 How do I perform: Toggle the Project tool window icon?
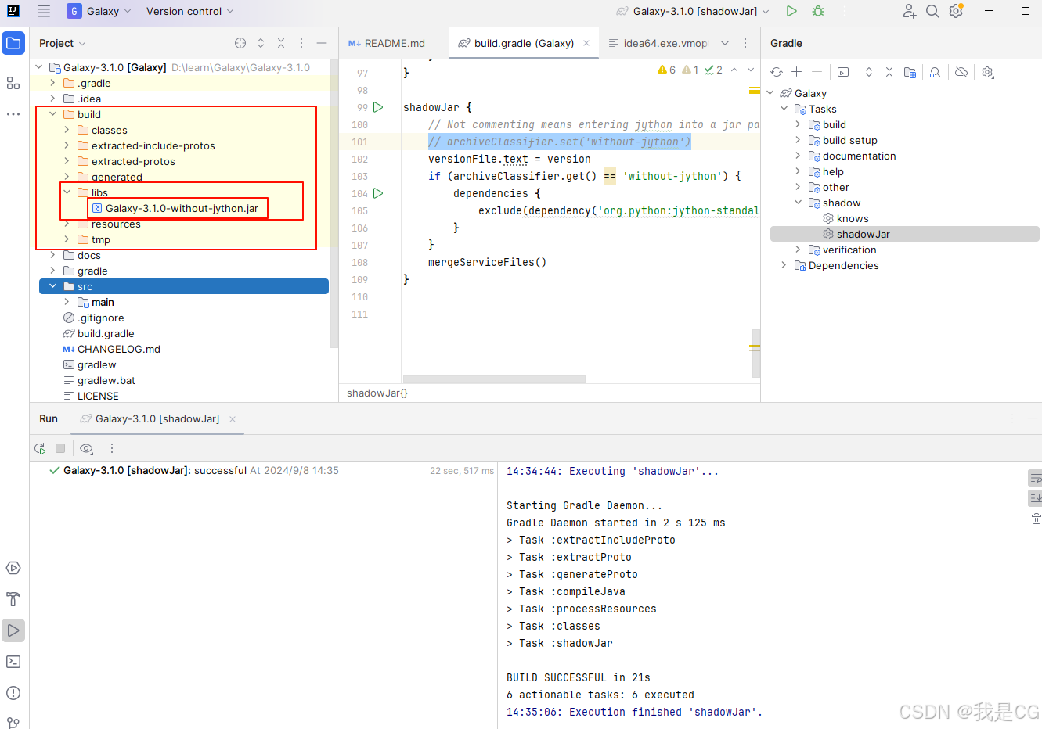click(x=13, y=43)
